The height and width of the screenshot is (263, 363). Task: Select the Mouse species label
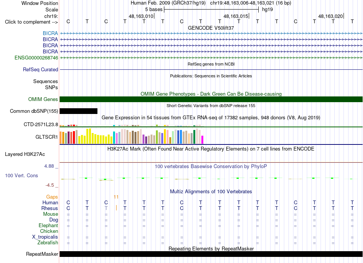pyautogui.click(x=50, y=214)
